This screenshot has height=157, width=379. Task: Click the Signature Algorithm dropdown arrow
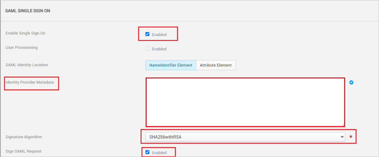coord(342,137)
